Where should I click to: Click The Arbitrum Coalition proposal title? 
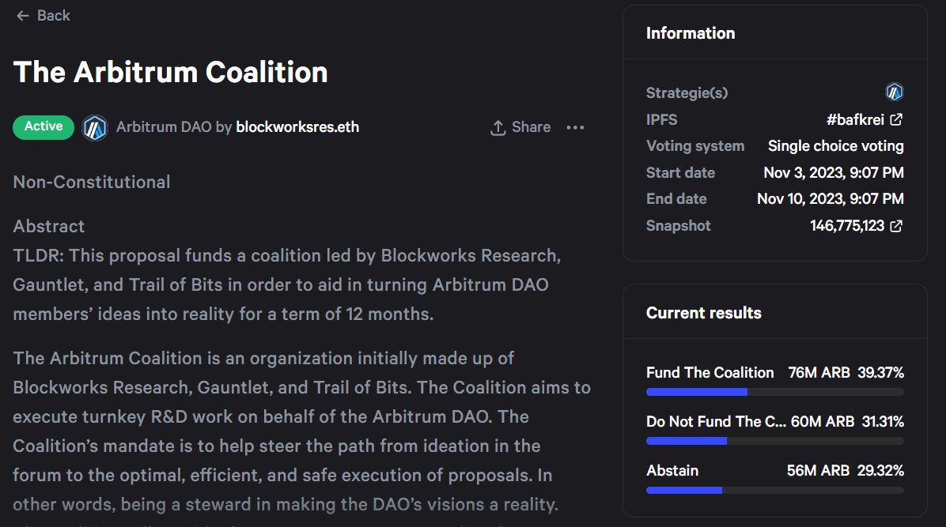tap(171, 73)
